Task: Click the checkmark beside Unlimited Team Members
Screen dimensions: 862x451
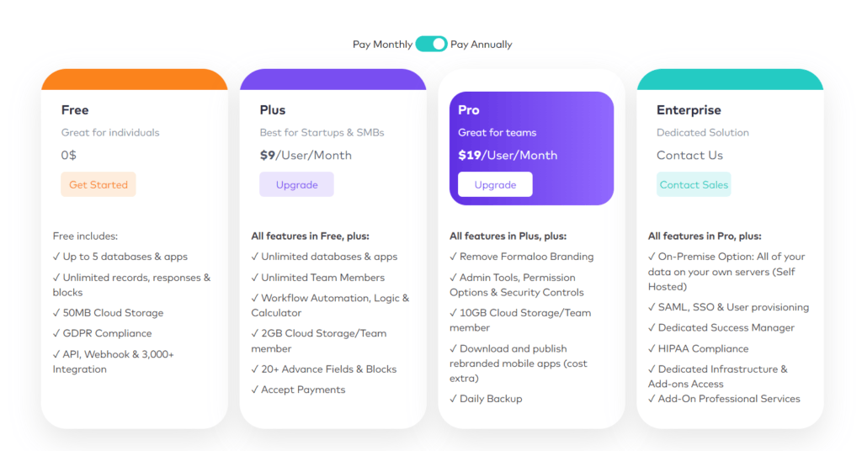Action: point(255,278)
